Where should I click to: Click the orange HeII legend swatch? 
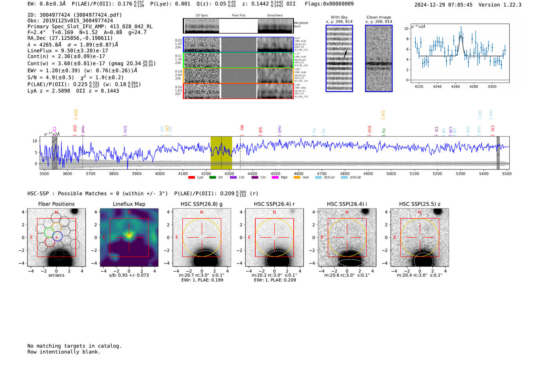tap(297, 177)
